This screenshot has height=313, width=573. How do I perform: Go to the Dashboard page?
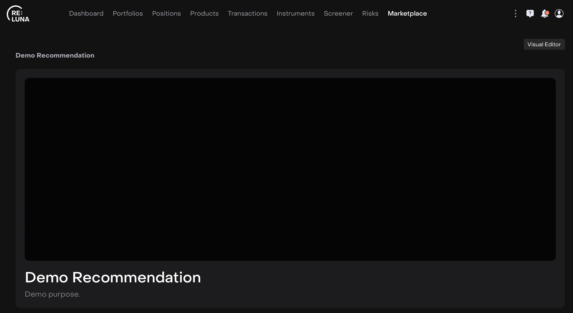pos(86,13)
